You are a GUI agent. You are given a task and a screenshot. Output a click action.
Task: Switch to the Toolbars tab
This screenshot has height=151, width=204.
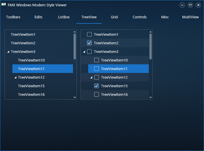(13, 17)
